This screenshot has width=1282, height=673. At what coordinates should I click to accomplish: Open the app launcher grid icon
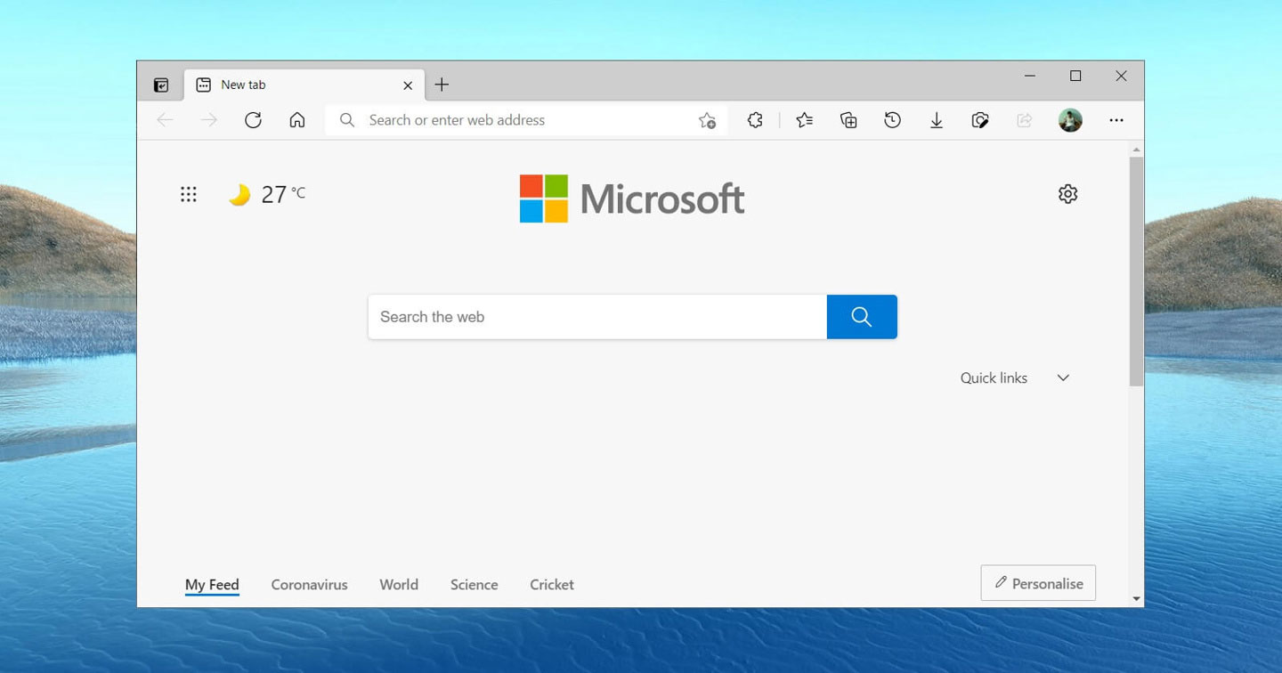click(x=188, y=194)
